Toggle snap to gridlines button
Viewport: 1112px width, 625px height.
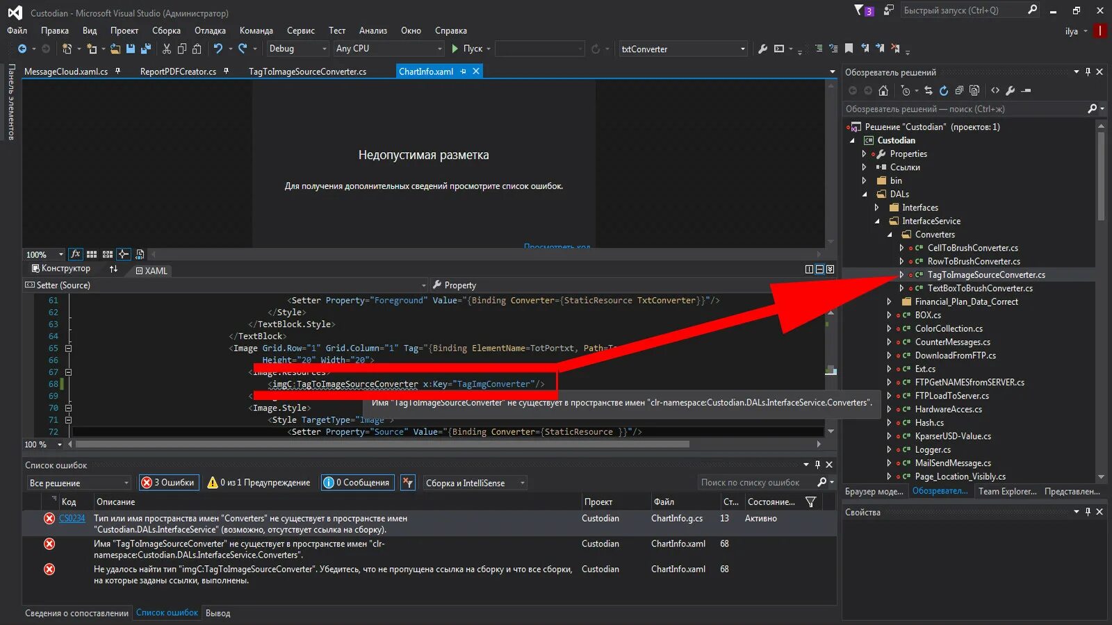click(108, 254)
